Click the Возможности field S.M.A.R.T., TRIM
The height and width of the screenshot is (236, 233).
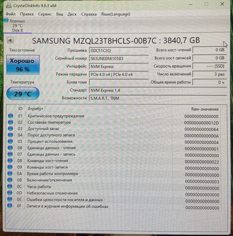[x=158, y=98]
